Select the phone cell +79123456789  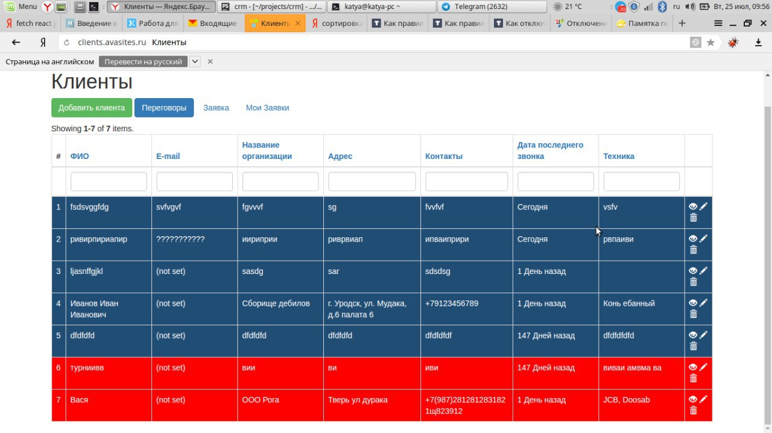452,303
